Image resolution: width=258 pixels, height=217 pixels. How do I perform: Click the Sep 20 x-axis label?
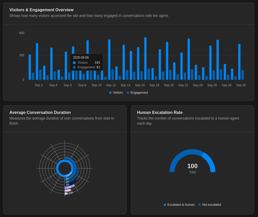tap(169, 85)
